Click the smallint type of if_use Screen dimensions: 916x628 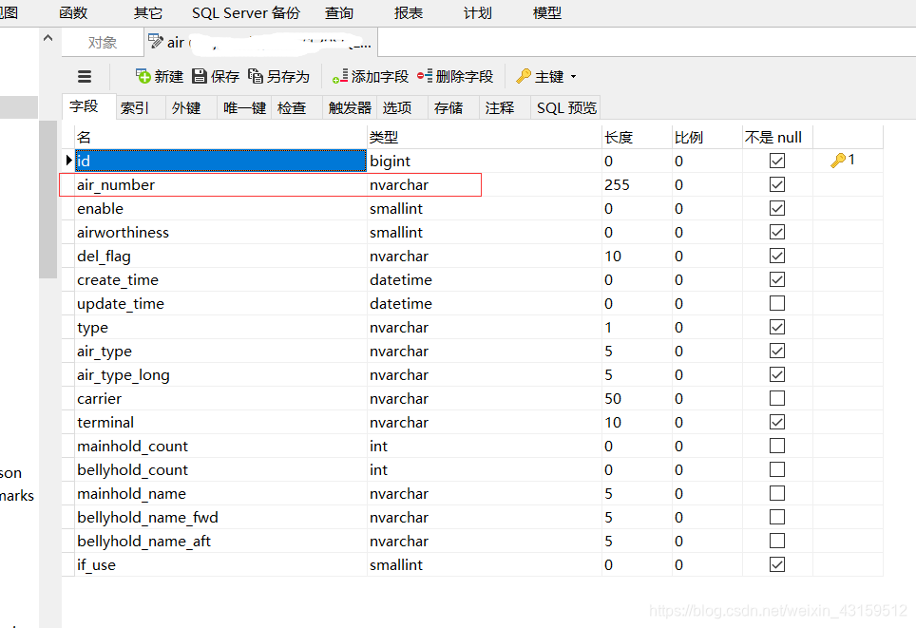tap(485, 565)
